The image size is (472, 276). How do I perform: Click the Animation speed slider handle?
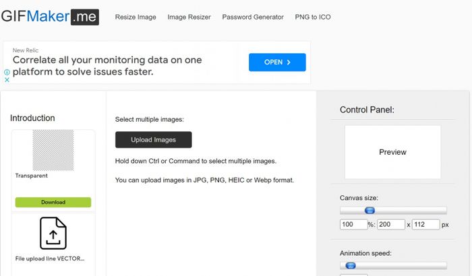click(x=351, y=265)
